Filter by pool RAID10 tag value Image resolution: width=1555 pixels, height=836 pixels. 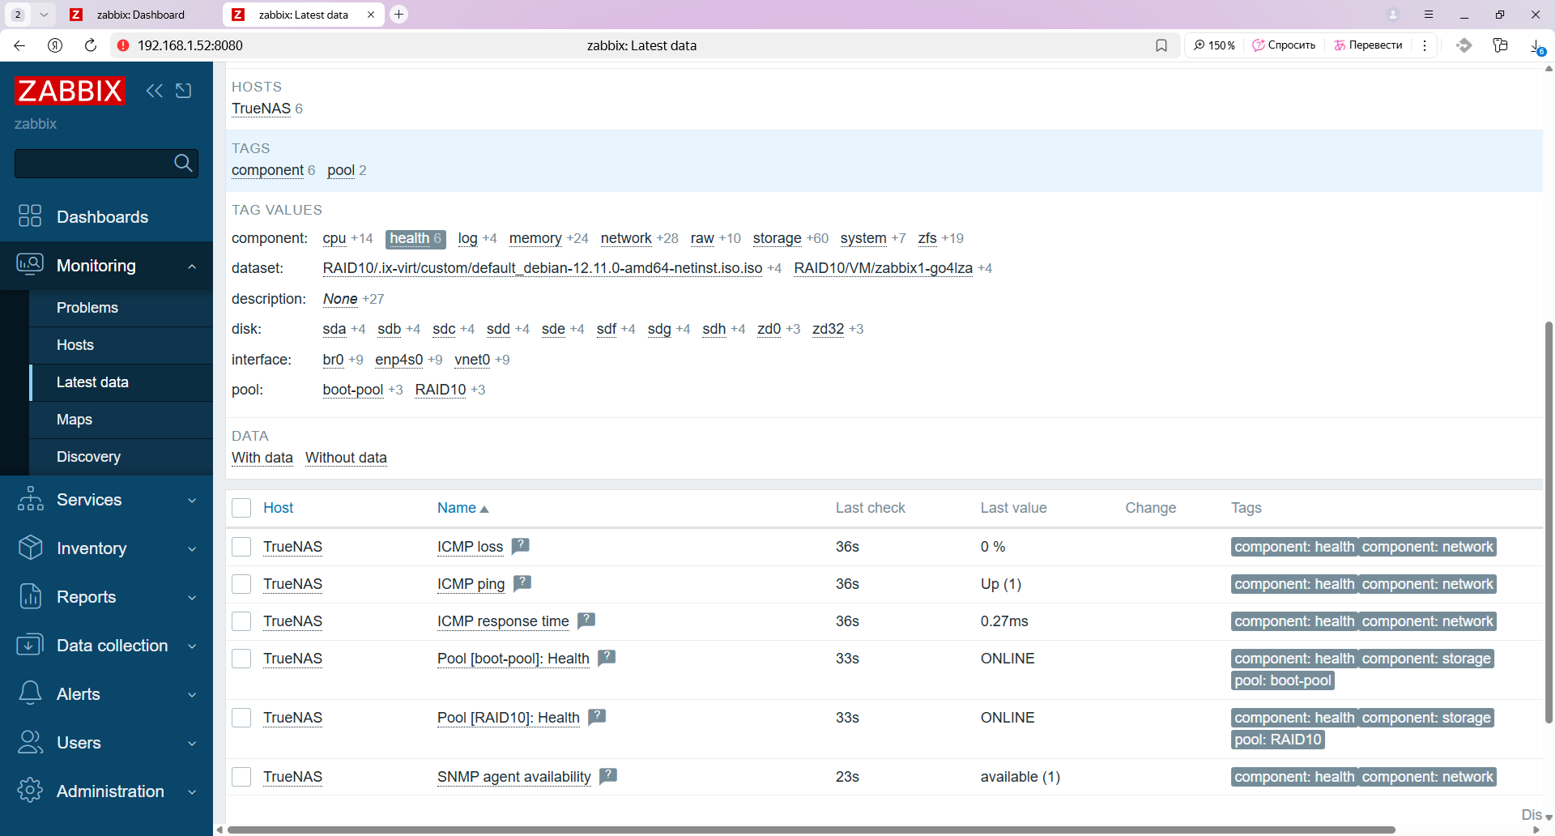click(x=441, y=390)
